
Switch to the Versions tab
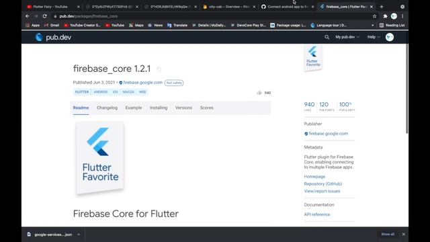coord(183,108)
